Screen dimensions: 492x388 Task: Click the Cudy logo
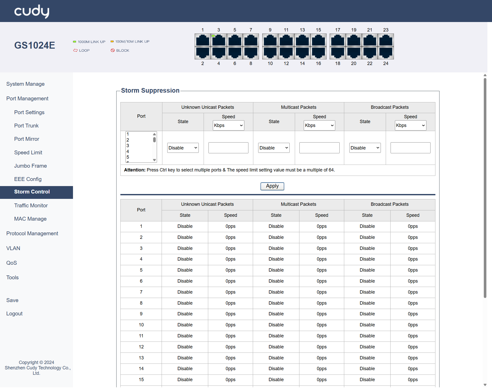pos(32,11)
